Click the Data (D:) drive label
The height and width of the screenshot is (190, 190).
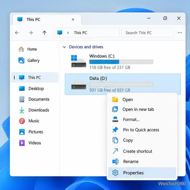pyautogui.click(x=98, y=78)
